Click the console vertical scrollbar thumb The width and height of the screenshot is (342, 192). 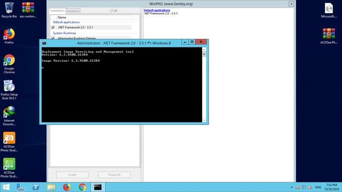(204, 54)
